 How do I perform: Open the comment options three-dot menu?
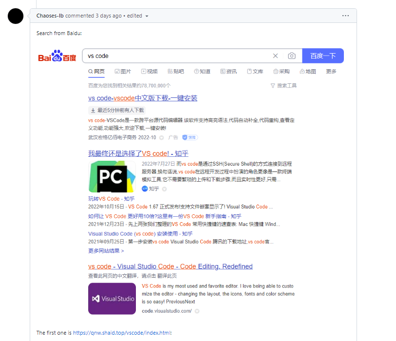[x=345, y=16]
